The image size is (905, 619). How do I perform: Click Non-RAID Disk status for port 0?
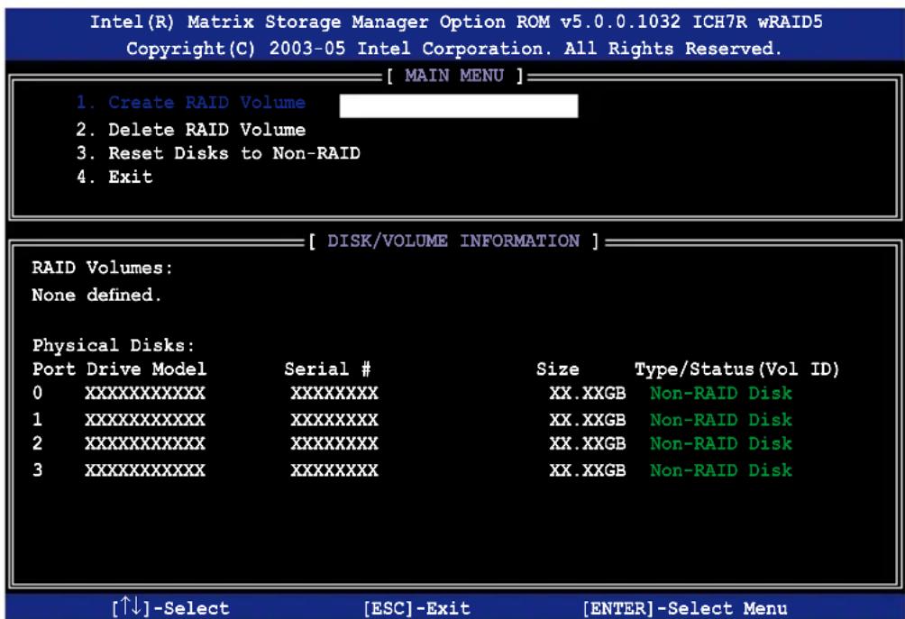coord(721,394)
